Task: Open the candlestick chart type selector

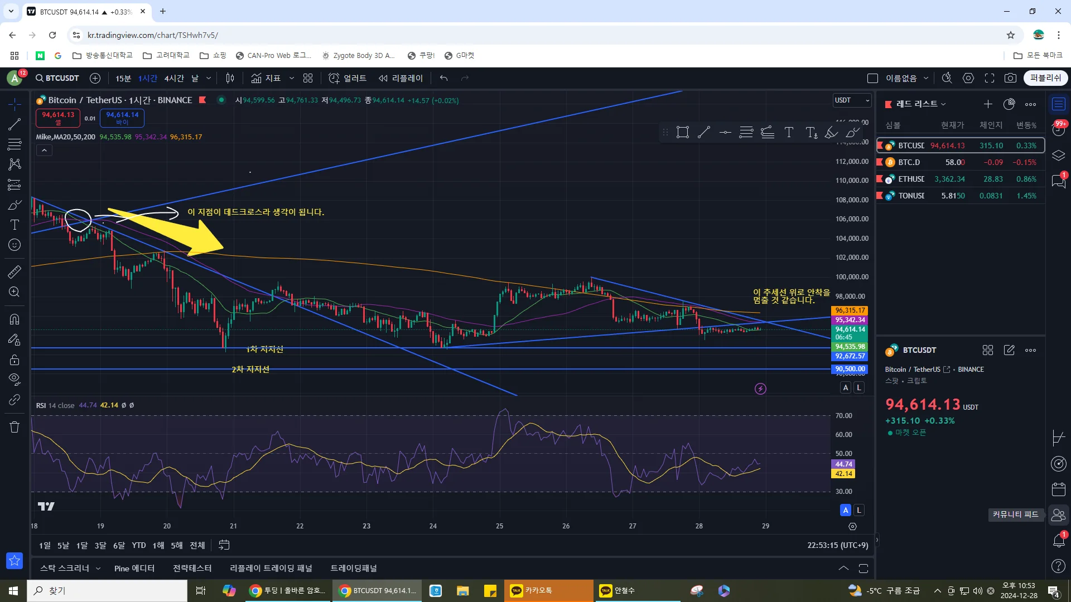Action: coord(230,78)
